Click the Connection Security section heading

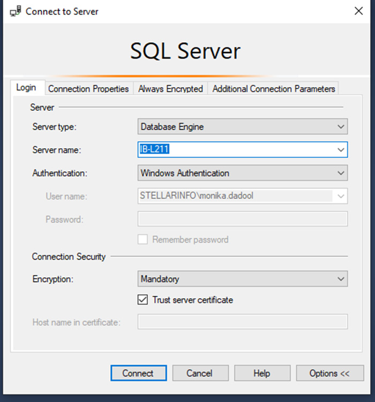(69, 256)
